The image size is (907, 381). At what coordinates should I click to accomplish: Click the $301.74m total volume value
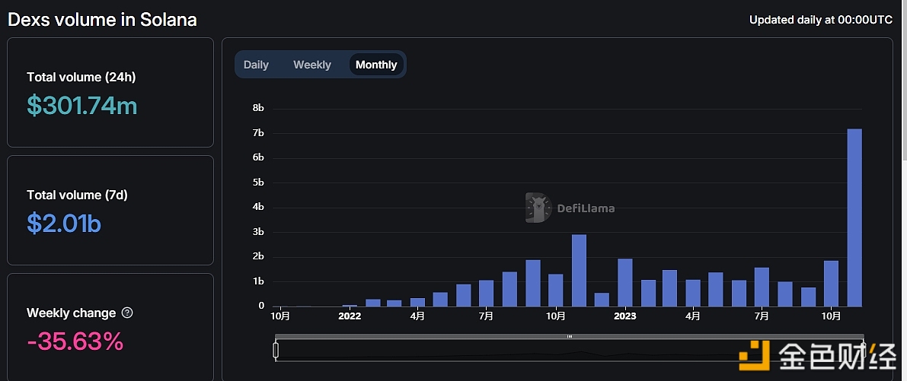click(x=82, y=106)
